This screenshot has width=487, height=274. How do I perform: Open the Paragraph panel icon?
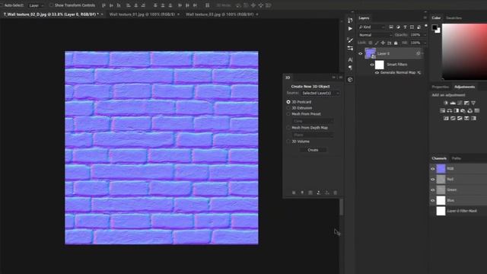[350, 68]
